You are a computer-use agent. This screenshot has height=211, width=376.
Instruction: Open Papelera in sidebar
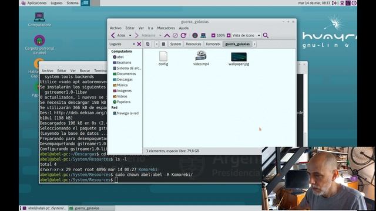(122, 102)
